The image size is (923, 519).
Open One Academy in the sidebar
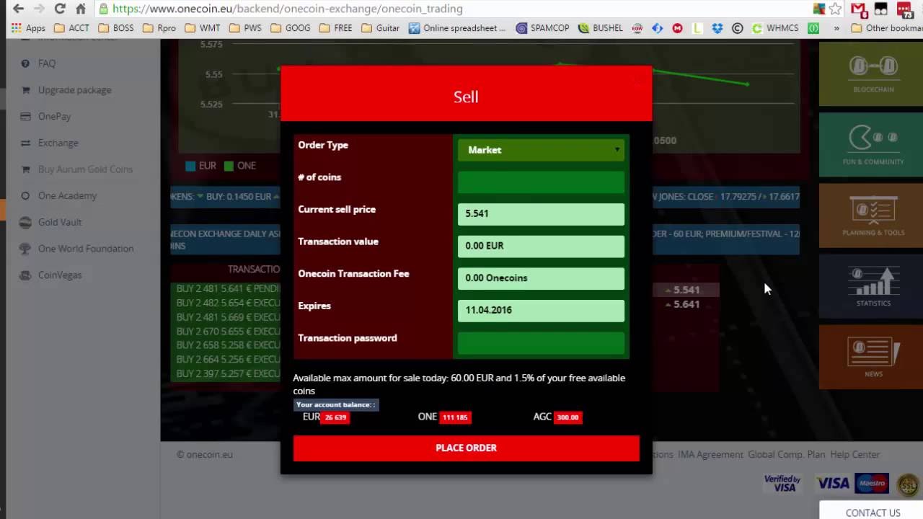(68, 195)
